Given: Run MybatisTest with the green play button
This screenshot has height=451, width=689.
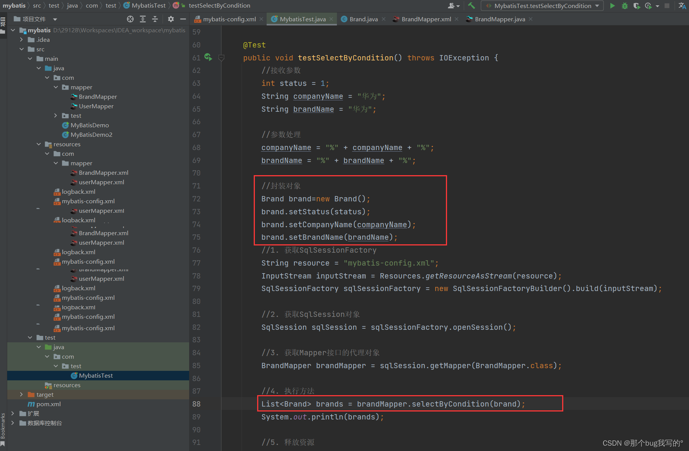Looking at the screenshot, I should click(612, 6).
